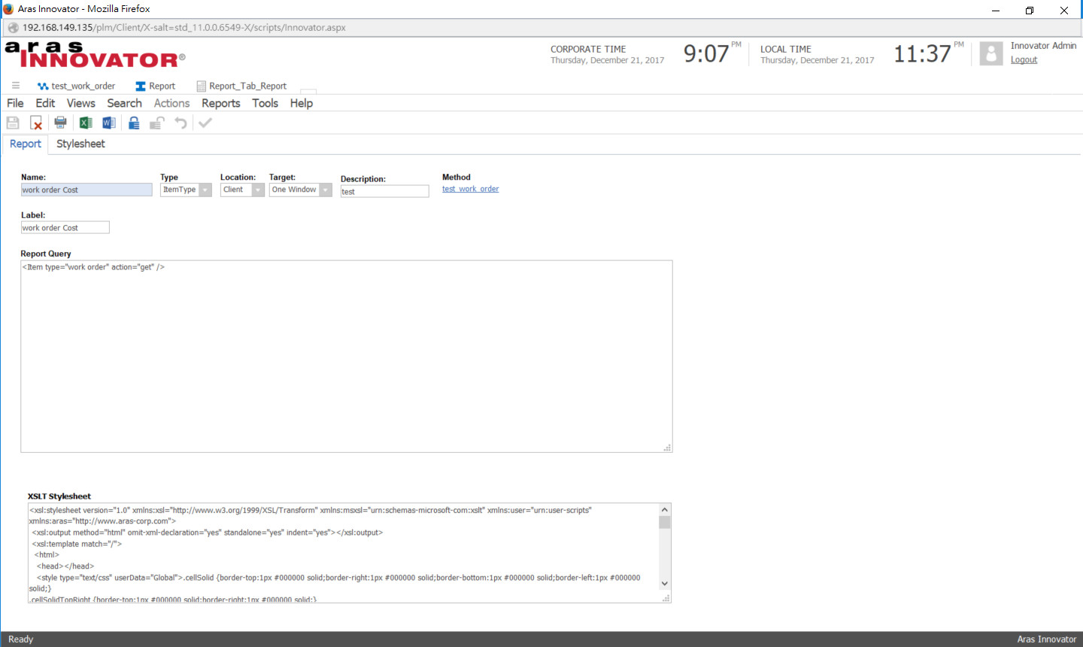This screenshot has height=647, width=1083.
Task: Open the Location dropdown showing Client
Action: (x=242, y=190)
